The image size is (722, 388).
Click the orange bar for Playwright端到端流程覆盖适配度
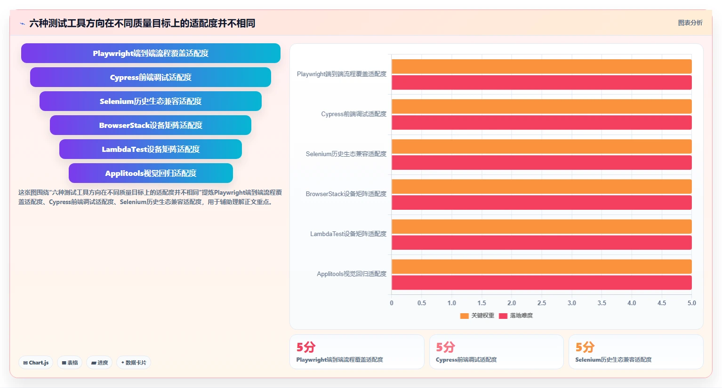click(542, 66)
